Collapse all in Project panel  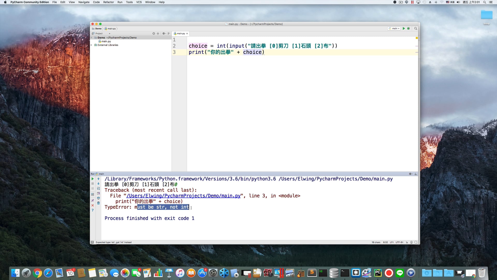pyautogui.click(x=158, y=33)
